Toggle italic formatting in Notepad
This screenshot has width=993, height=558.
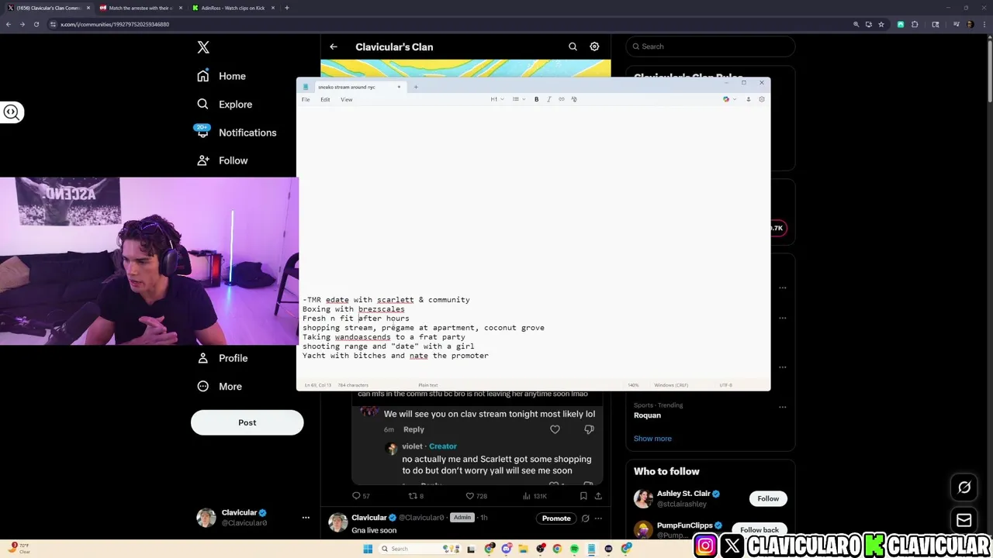click(548, 99)
